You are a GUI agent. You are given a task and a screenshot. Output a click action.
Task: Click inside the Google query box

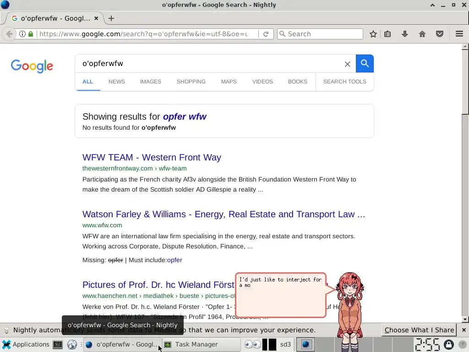[x=209, y=63]
